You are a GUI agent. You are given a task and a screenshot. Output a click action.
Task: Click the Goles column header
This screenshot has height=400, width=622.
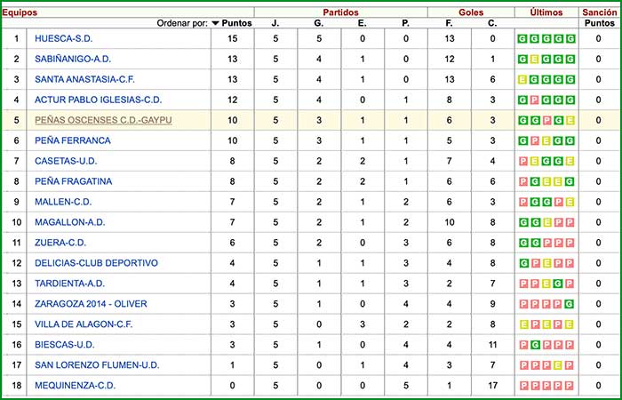[x=470, y=12]
